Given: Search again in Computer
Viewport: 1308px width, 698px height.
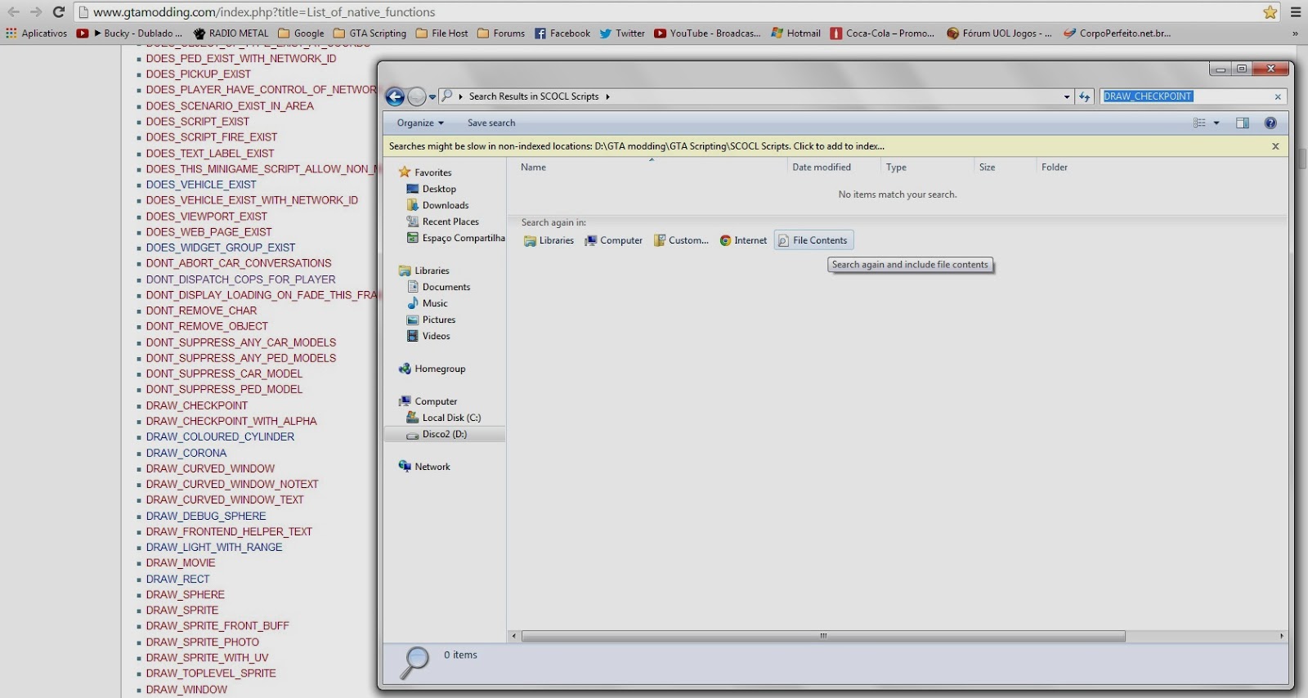Looking at the screenshot, I should click(x=613, y=240).
